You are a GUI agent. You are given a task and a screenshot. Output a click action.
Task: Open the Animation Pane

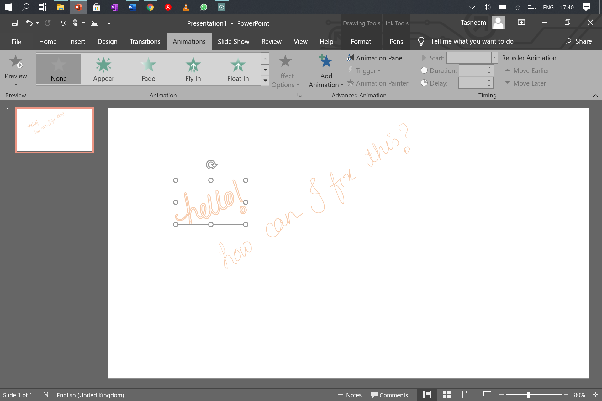point(375,58)
